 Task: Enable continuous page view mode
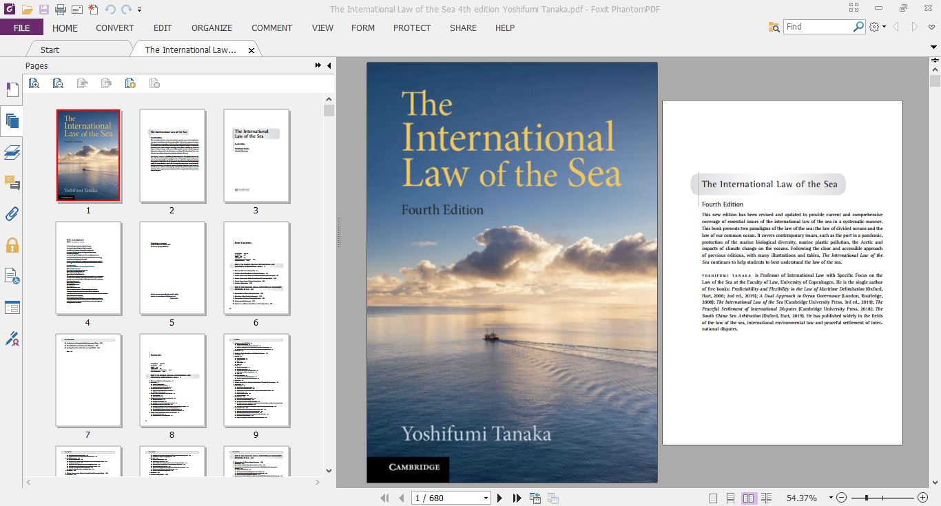point(730,498)
